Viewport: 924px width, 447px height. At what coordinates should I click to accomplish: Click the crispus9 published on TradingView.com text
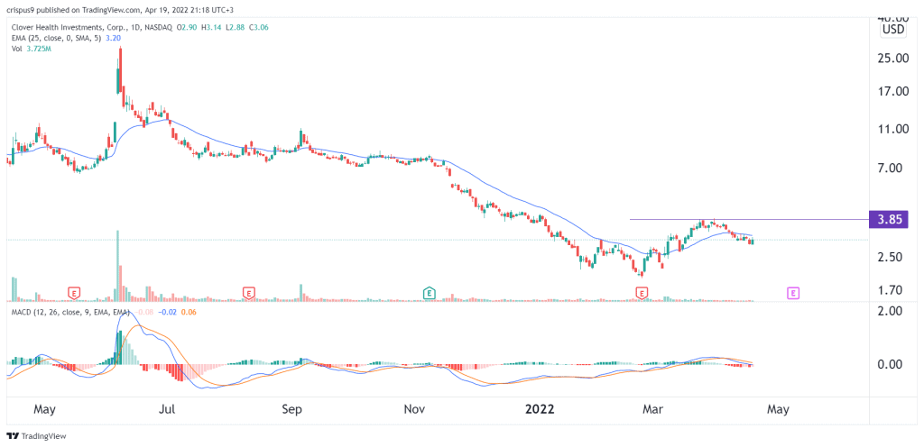point(82,9)
